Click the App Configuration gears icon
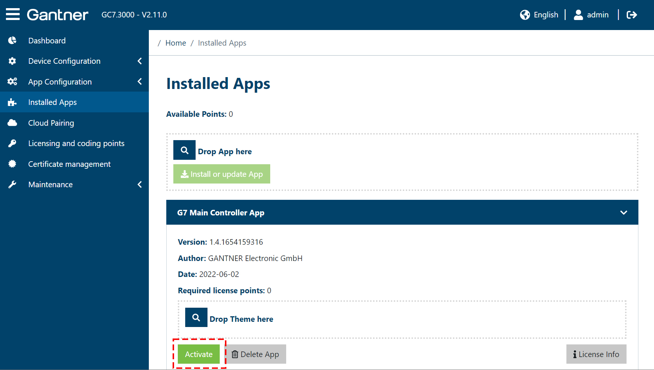The height and width of the screenshot is (370, 654). coord(12,82)
